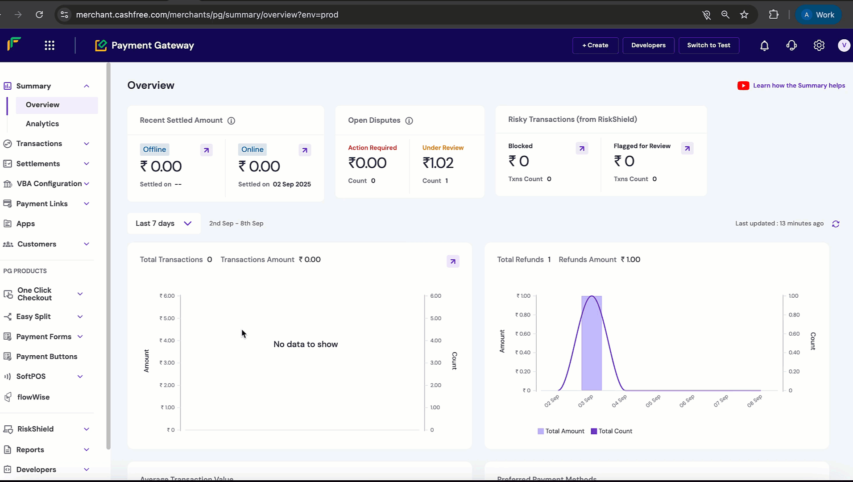Toggle Total Count legend in refunds chart
This screenshot has height=482, width=853.
coord(611,431)
